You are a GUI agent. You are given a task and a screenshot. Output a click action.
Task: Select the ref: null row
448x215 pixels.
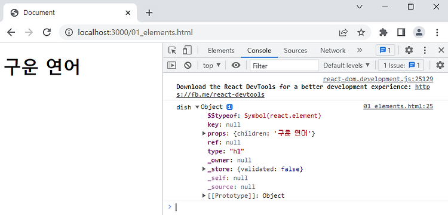click(x=224, y=142)
